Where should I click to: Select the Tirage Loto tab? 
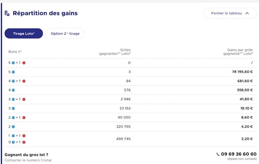coord(23,34)
